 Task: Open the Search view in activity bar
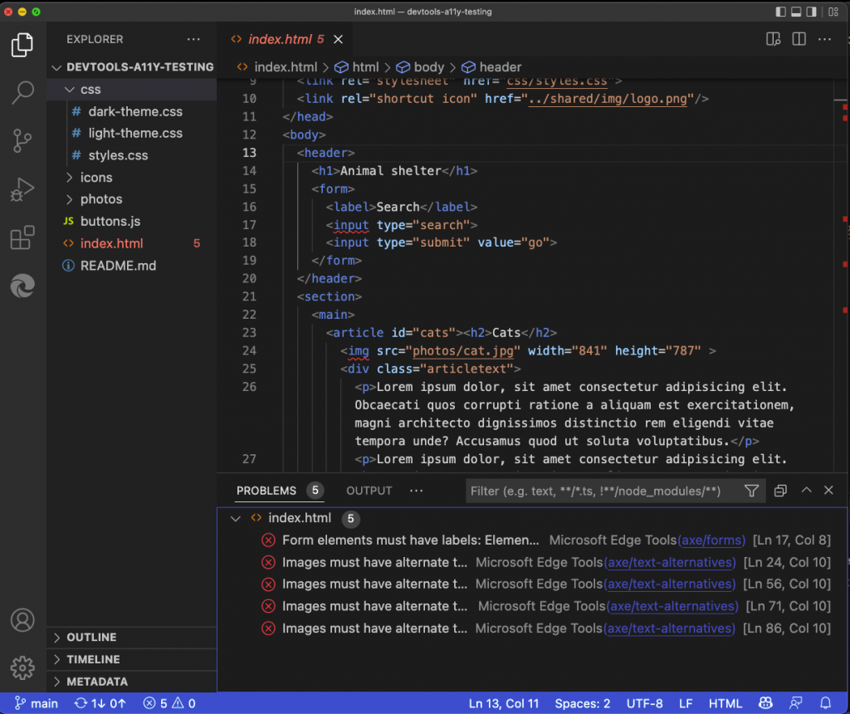22,92
